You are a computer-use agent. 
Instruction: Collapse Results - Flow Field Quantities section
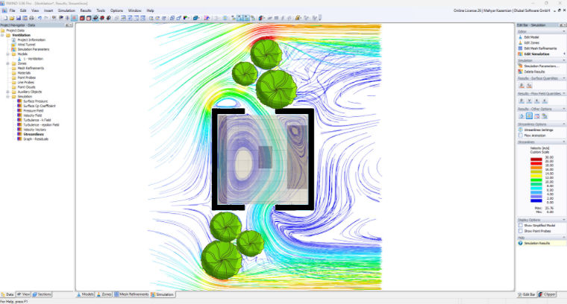563,94
